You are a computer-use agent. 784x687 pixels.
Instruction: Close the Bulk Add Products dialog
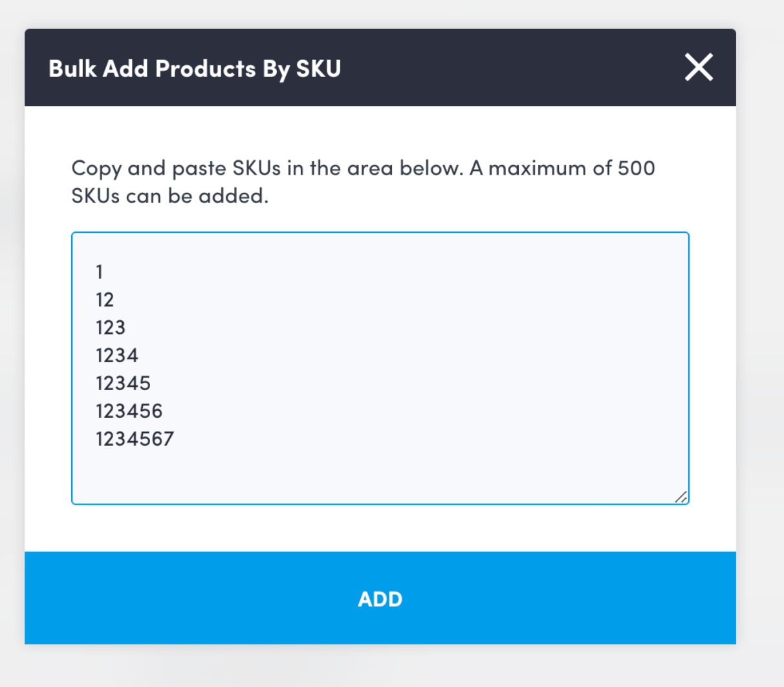(699, 67)
